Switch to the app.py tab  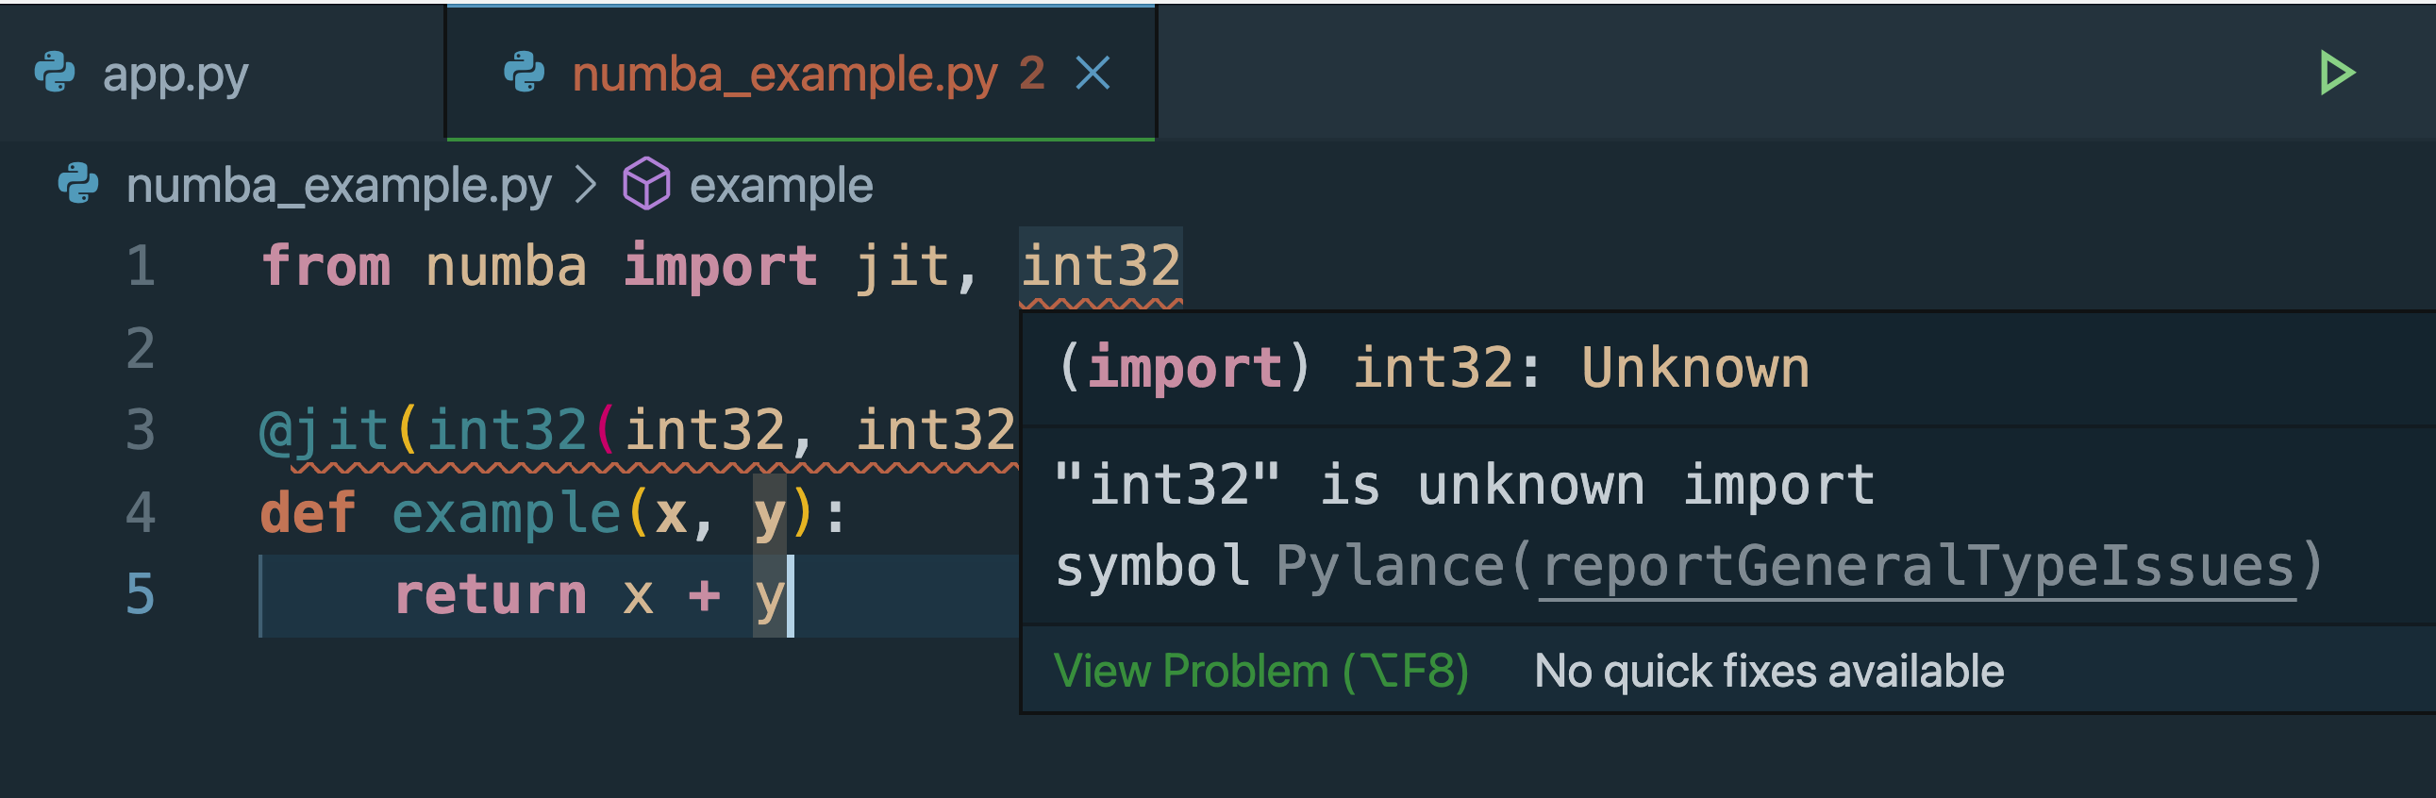tap(175, 75)
